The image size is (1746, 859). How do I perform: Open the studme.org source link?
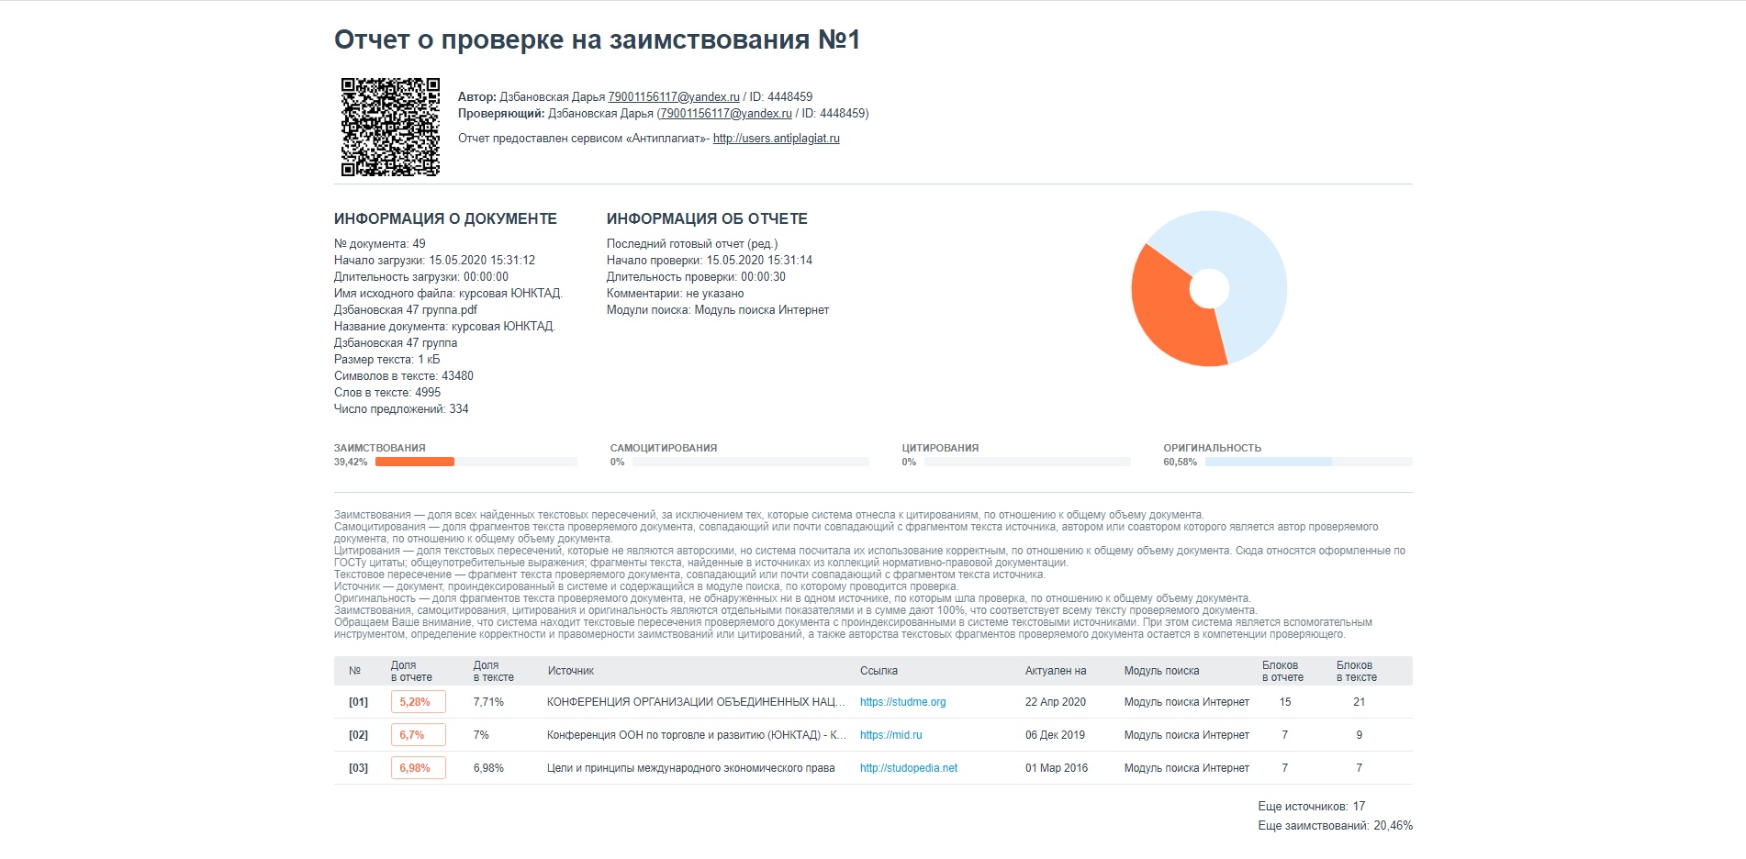[x=902, y=702]
